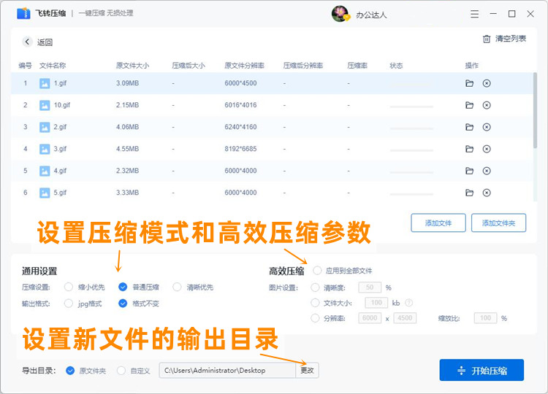548x394 pixels.
Task: Click the 清空列表 trash icon
Action: tap(487, 39)
